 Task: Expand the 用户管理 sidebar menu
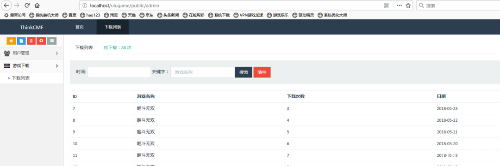(31, 53)
